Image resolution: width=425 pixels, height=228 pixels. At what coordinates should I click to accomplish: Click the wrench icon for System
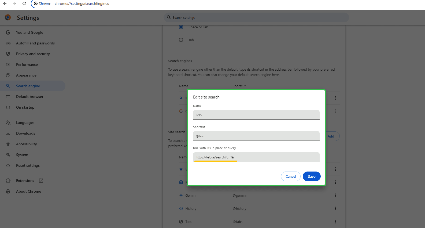tap(8, 155)
